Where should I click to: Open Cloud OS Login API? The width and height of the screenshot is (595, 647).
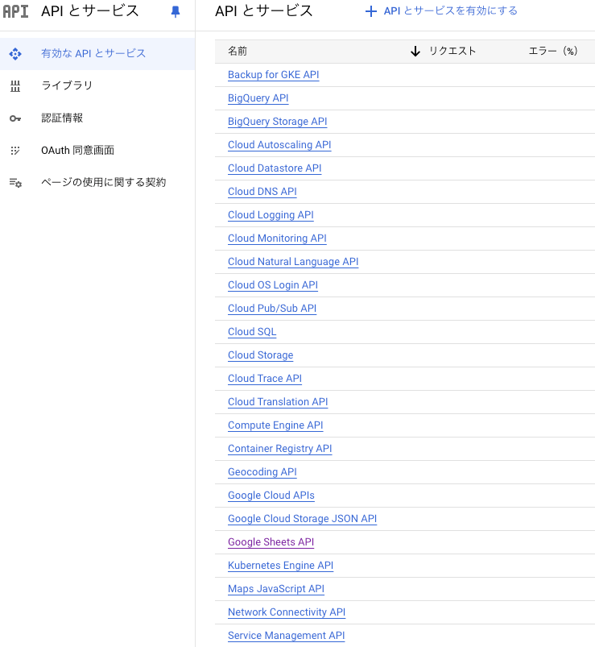273,285
